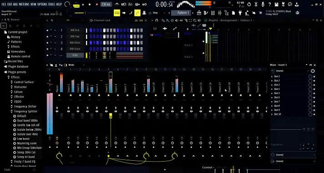
Task: Mute the FLEX channel LED
Action: [47, 55]
